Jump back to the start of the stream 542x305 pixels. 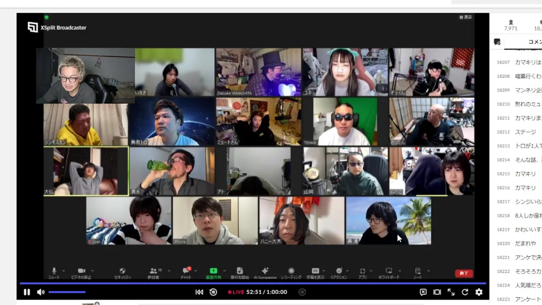point(199,292)
